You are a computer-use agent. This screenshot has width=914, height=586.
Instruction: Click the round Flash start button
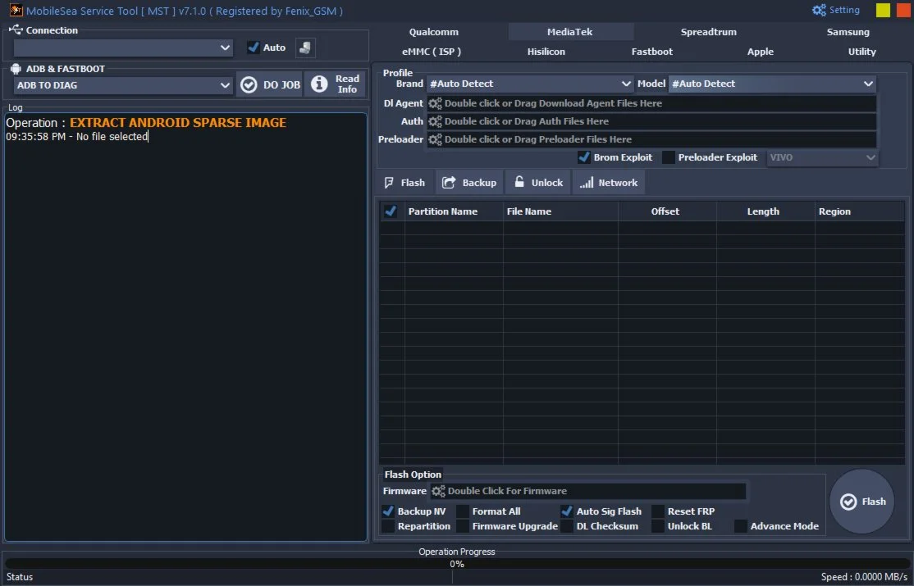point(861,502)
